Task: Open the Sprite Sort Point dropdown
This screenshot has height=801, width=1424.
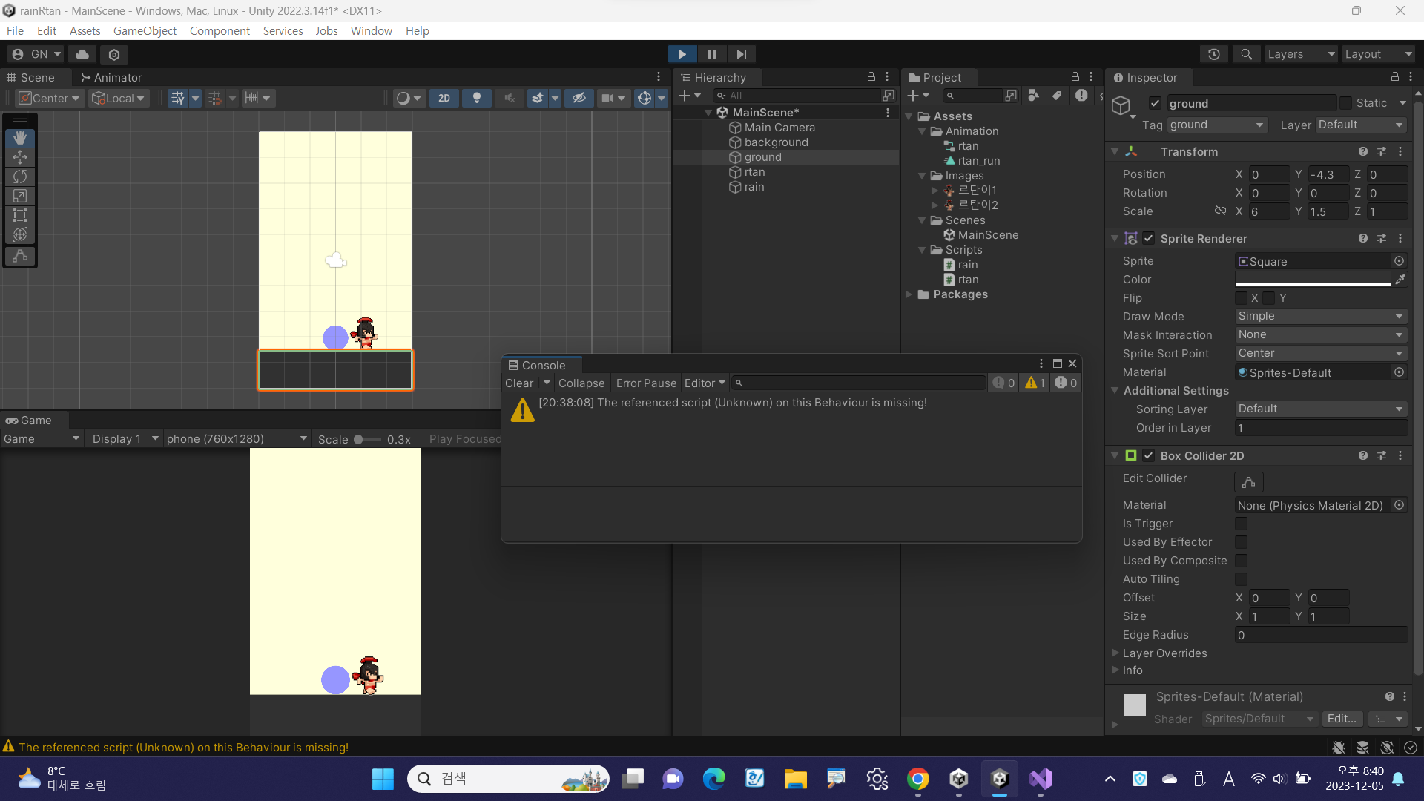Action: click(x=1321, y=353)
